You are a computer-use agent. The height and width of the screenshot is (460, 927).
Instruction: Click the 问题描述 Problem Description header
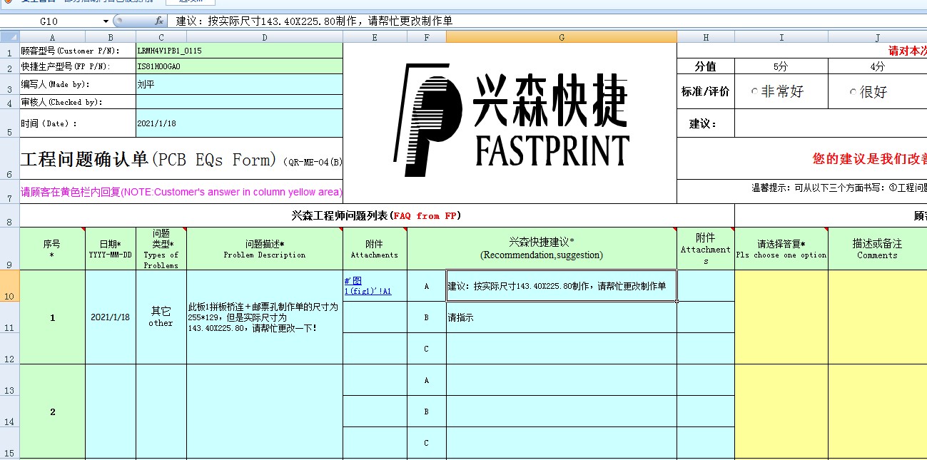click(x=265, y=249)
